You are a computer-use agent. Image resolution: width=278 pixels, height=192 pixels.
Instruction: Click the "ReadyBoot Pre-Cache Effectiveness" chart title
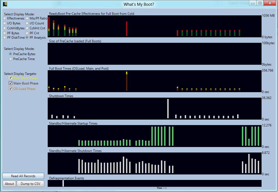[92, 14]
